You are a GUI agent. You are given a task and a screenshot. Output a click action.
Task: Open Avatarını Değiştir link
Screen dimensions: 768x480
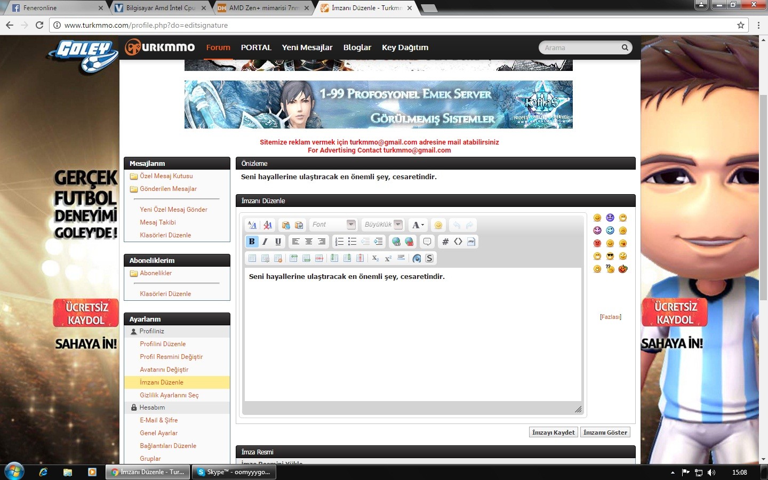click(x=164, y=370)
